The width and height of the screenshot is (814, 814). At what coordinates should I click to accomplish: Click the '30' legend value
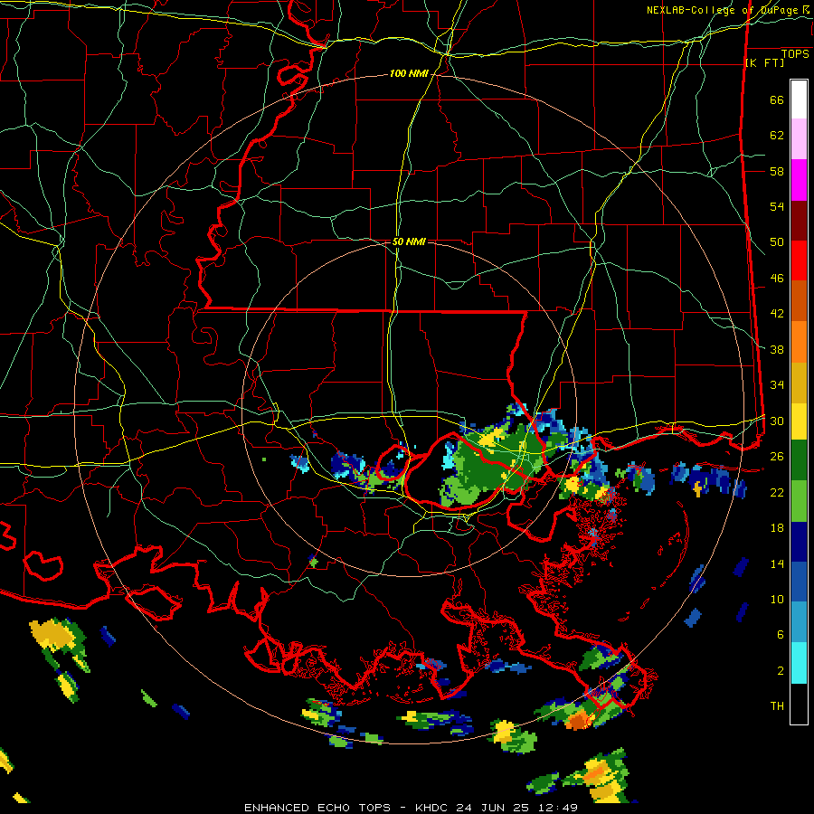point(777,421)
